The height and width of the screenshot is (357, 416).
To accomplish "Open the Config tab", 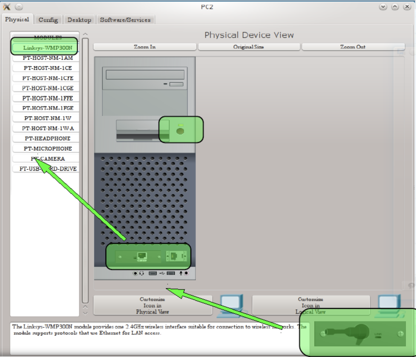I will (48, 20).
